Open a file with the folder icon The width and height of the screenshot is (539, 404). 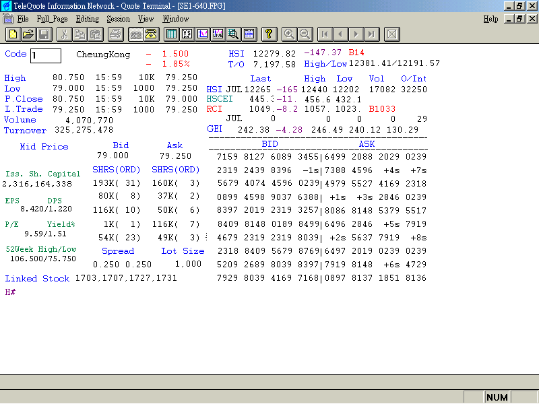(x=28, y=34)
